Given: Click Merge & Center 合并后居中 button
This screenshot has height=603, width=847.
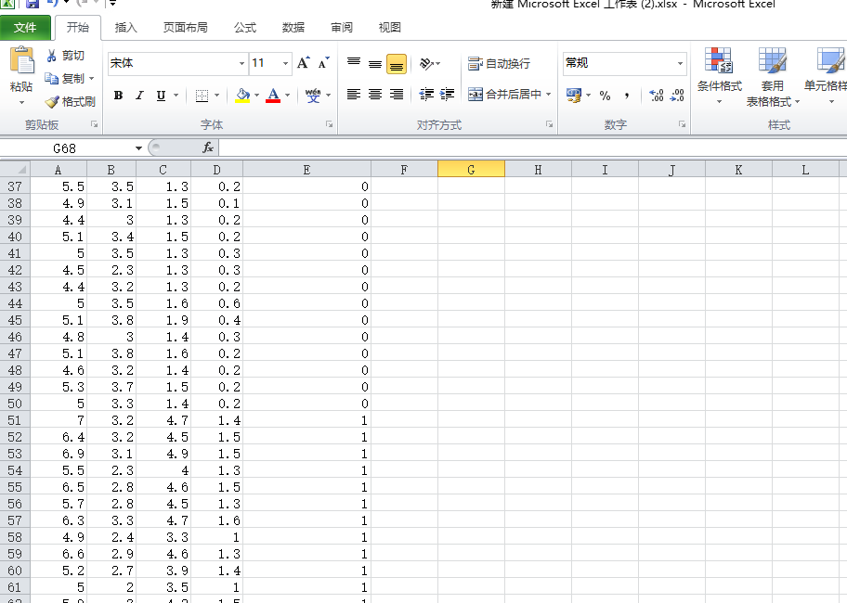Looking at the screenshot, I should click(x=505, y=95).
